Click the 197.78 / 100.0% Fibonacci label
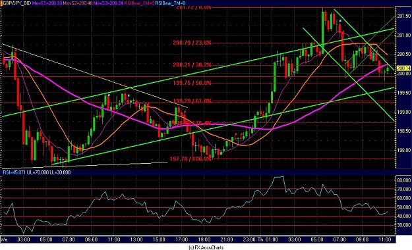Image resolution: width=412 pixels, height=250 pixels. [191, 159]
